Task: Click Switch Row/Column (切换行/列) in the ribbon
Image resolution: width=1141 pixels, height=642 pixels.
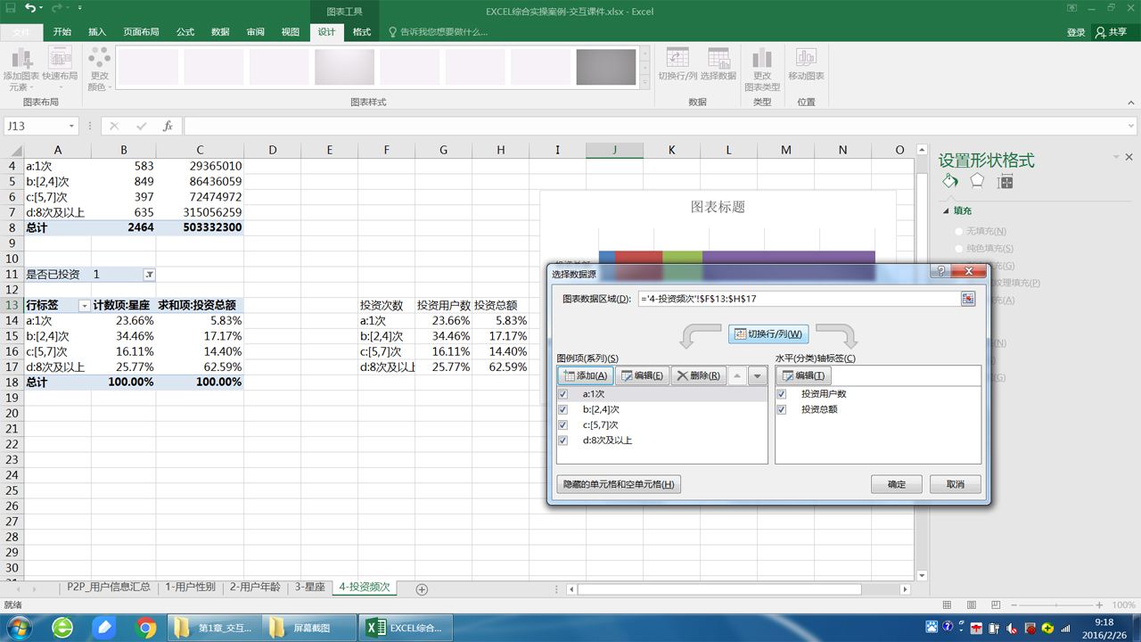Action: click(x=678, y=65)
